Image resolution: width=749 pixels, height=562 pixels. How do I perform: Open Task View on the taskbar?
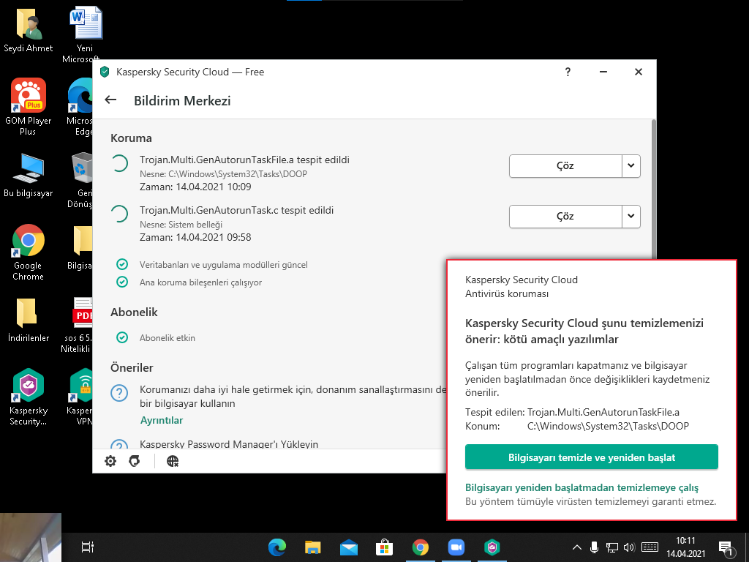[x=88, y=547]
